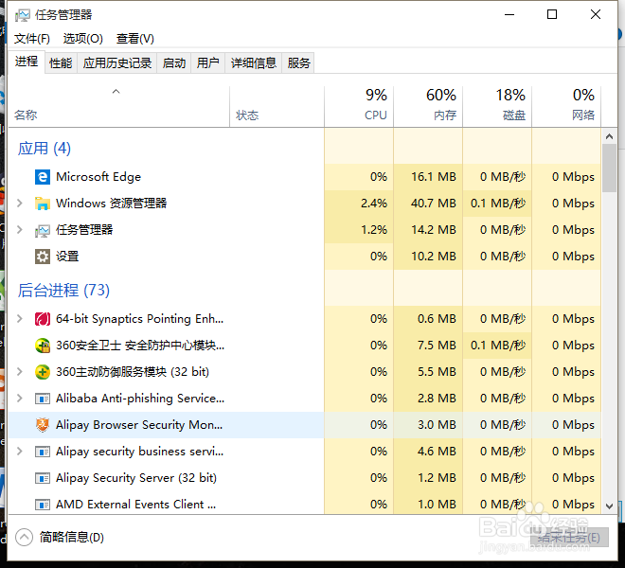
Task: Minimize the 任务管理器 window
Action: coord(509,15)
